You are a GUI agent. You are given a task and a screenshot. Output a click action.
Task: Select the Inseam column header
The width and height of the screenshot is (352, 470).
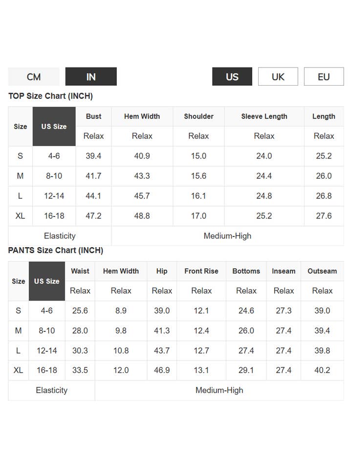click(284, 271)
